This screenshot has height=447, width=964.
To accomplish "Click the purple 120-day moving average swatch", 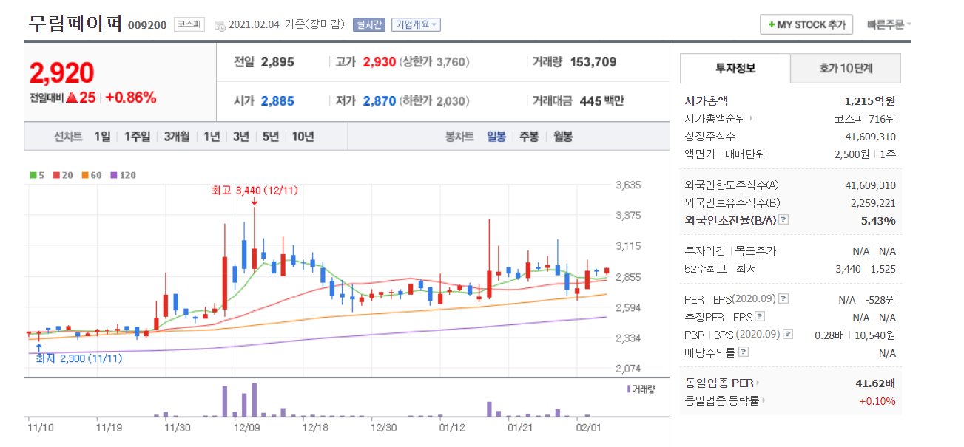I will pyautogui.click(x=113, y=175).
